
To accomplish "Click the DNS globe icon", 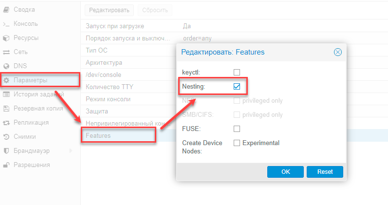I will pos(6,66).
